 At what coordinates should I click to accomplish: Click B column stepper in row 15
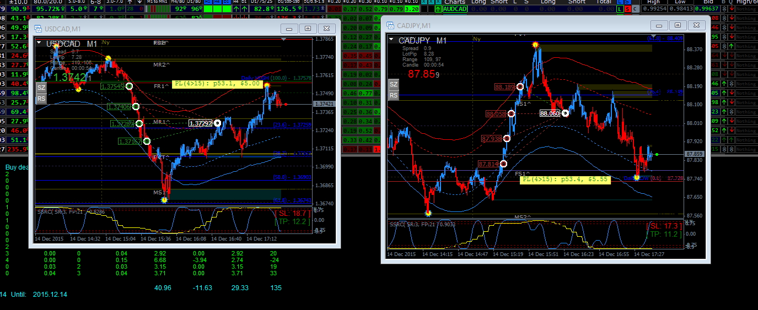pos(724,149)
